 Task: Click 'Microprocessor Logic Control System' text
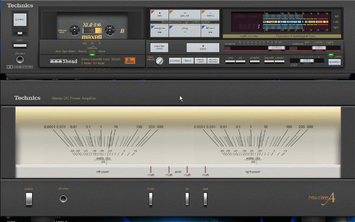pos(186,22)
